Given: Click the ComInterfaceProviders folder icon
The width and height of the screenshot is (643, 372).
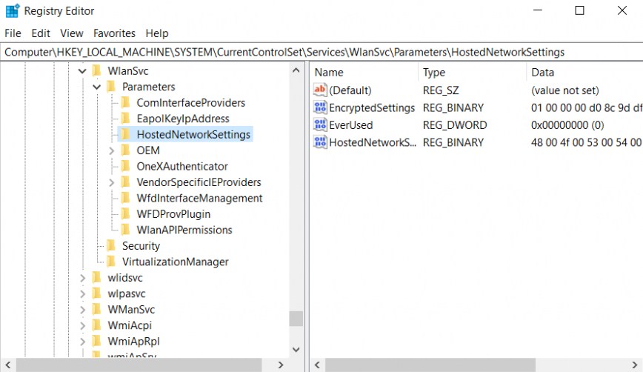Looking at the screenshot, I should tap(126, 102).
